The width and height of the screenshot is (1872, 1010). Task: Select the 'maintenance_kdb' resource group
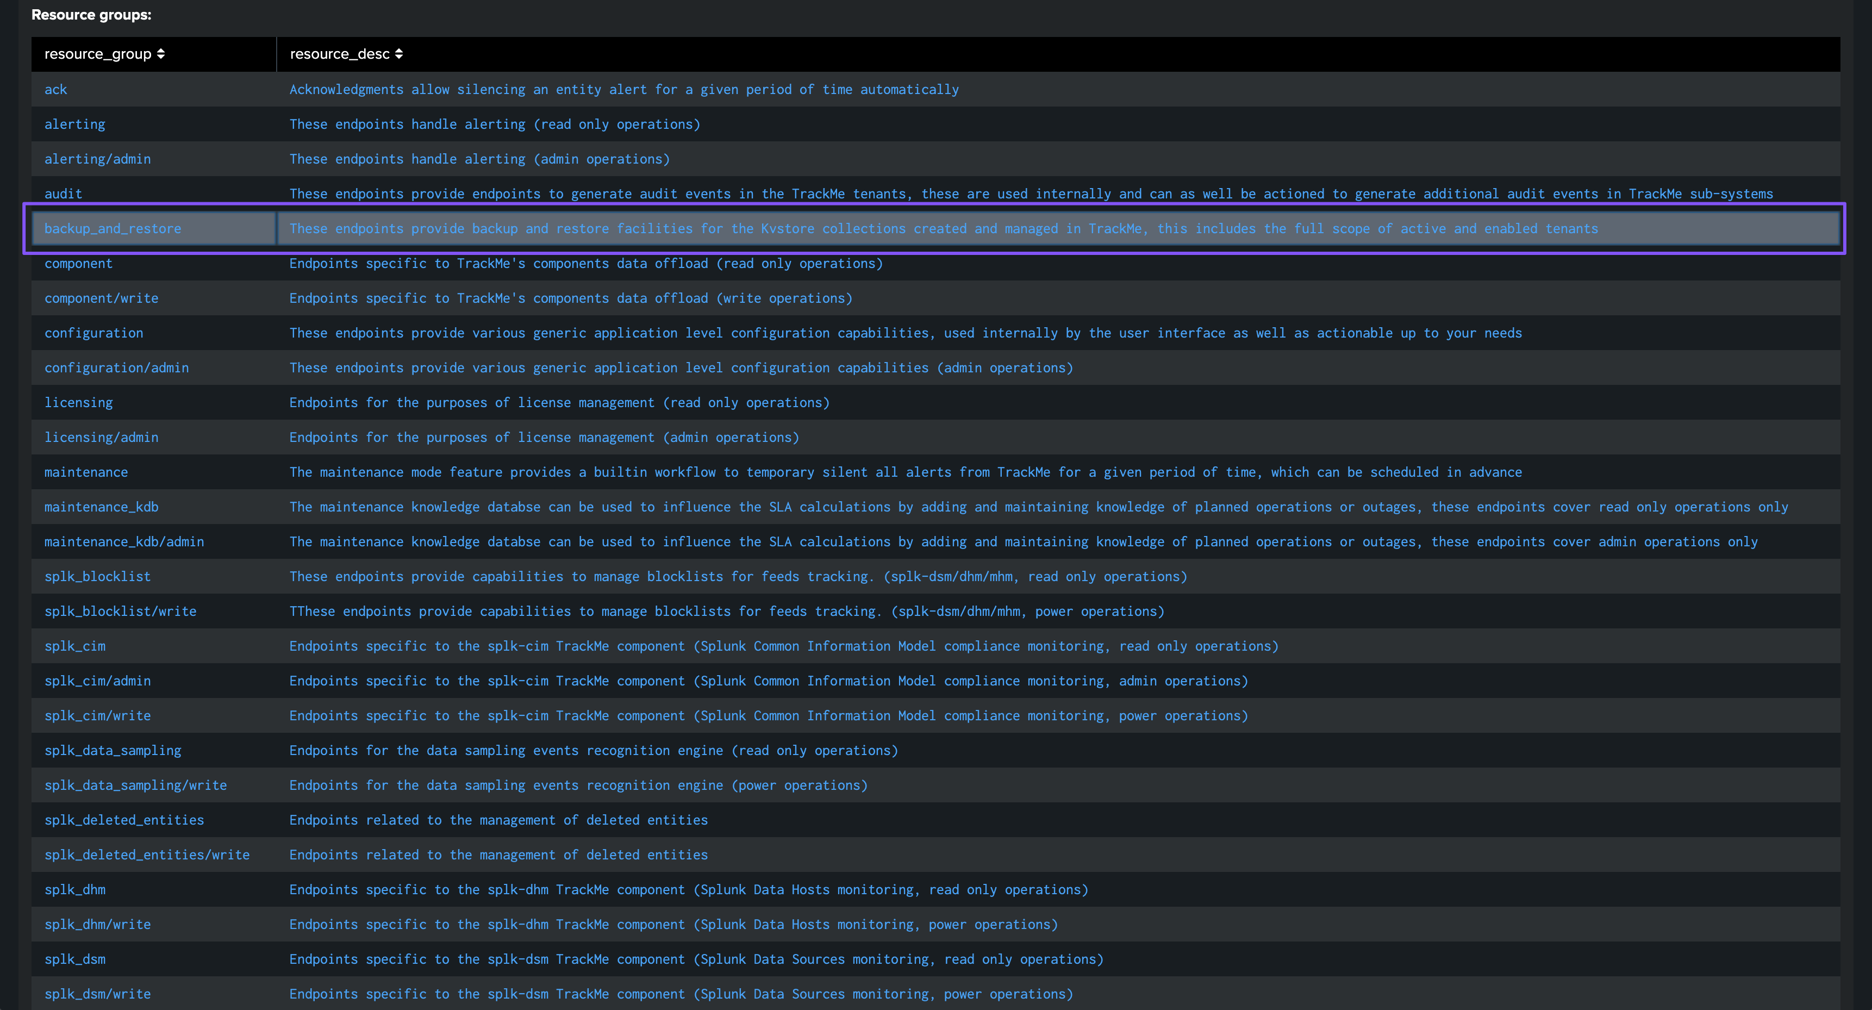(101, 507)
